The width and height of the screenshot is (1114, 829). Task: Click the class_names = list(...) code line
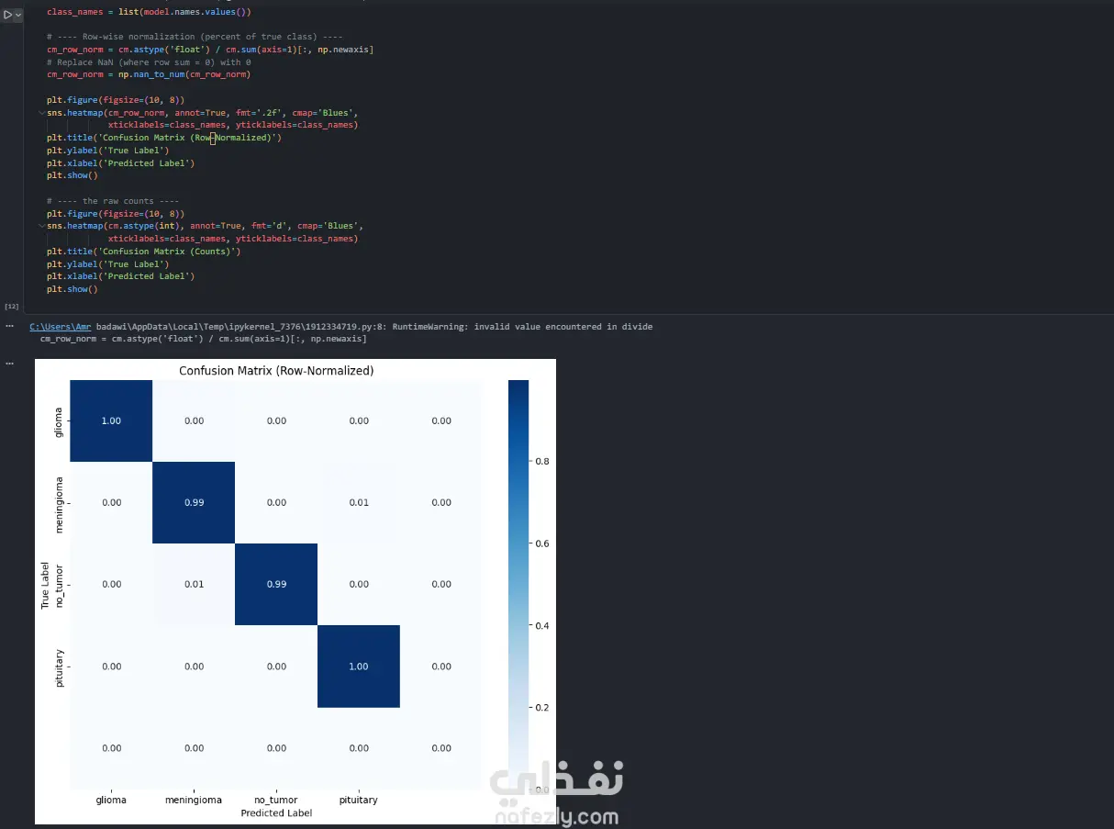[149, 12]
